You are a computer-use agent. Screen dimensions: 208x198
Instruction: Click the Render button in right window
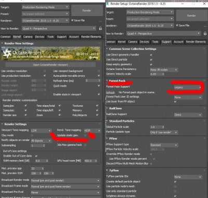click(191, 16)
